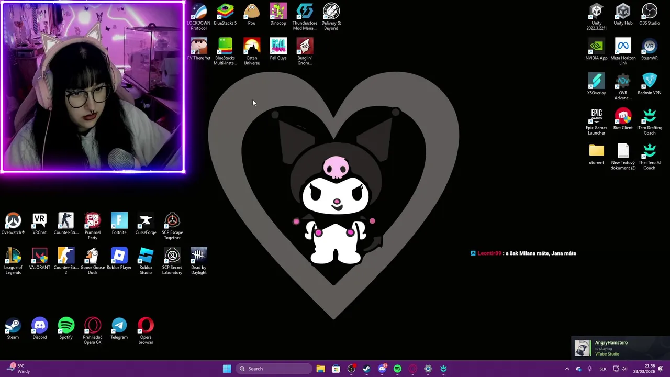670x377 pixels.
Task: Select the Opera browser shortcut
Action: 146,331
